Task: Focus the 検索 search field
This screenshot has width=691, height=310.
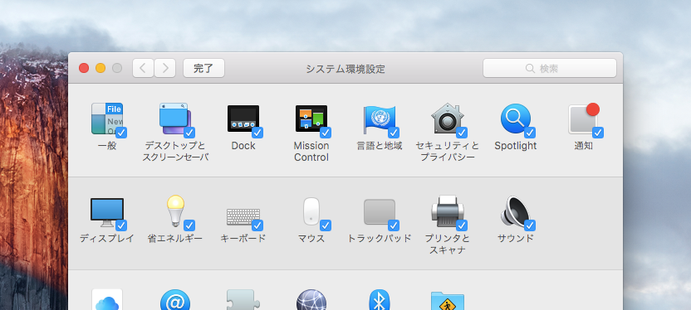Action: [x=550, y=68]
